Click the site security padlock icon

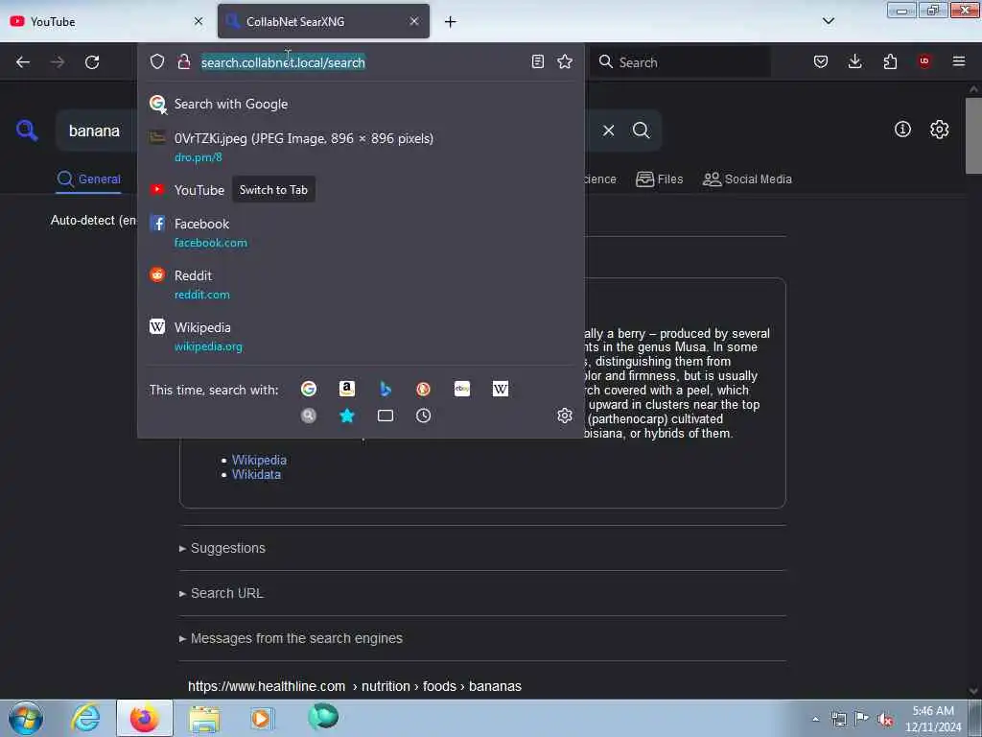click(183, 61)
